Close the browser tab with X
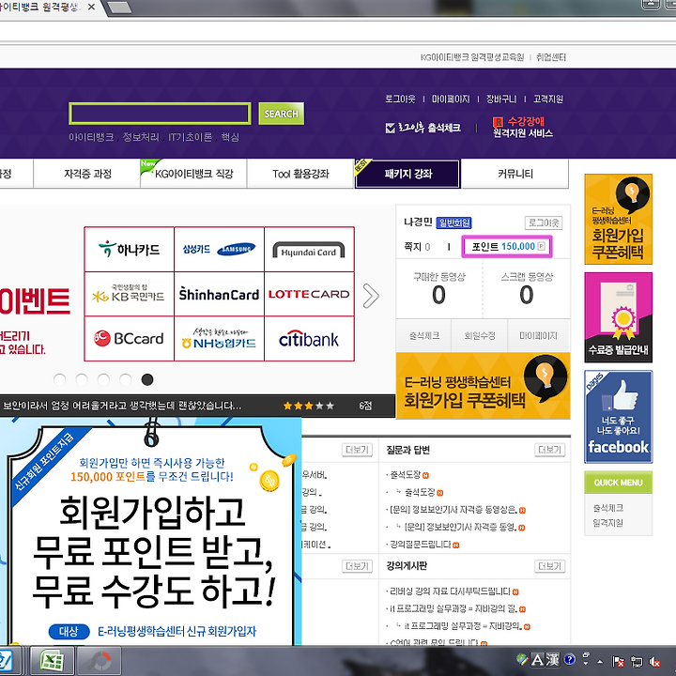Screen dimensions: 676x676 pyautogui.click(x=91, y=7)
